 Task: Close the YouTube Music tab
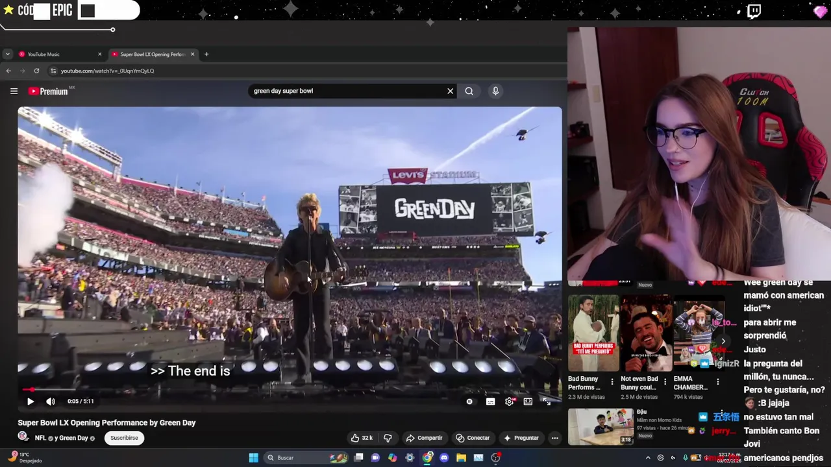(x=99, y=54)
